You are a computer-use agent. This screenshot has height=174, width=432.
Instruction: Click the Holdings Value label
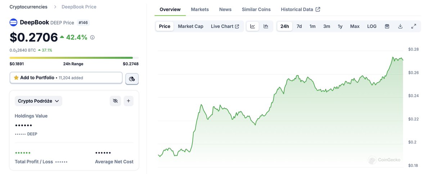point(31,116)
